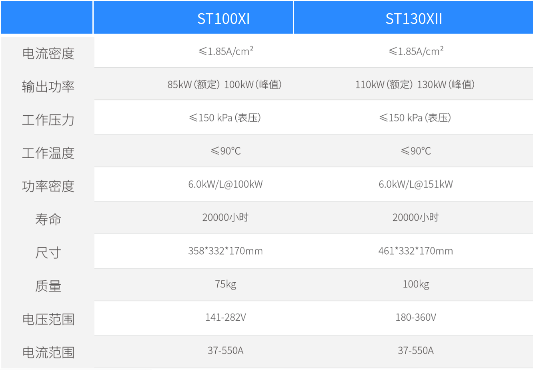
Task: Select the 尺寸 row label
Action: click(x=48, y=253)
